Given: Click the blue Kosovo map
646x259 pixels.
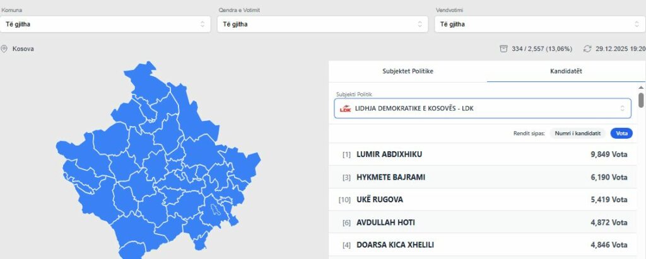Looking at the screenshot, I should (158, 164).
